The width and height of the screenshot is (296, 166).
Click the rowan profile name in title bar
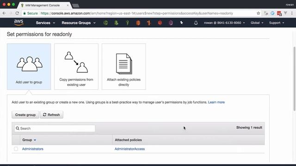[290, 5]
